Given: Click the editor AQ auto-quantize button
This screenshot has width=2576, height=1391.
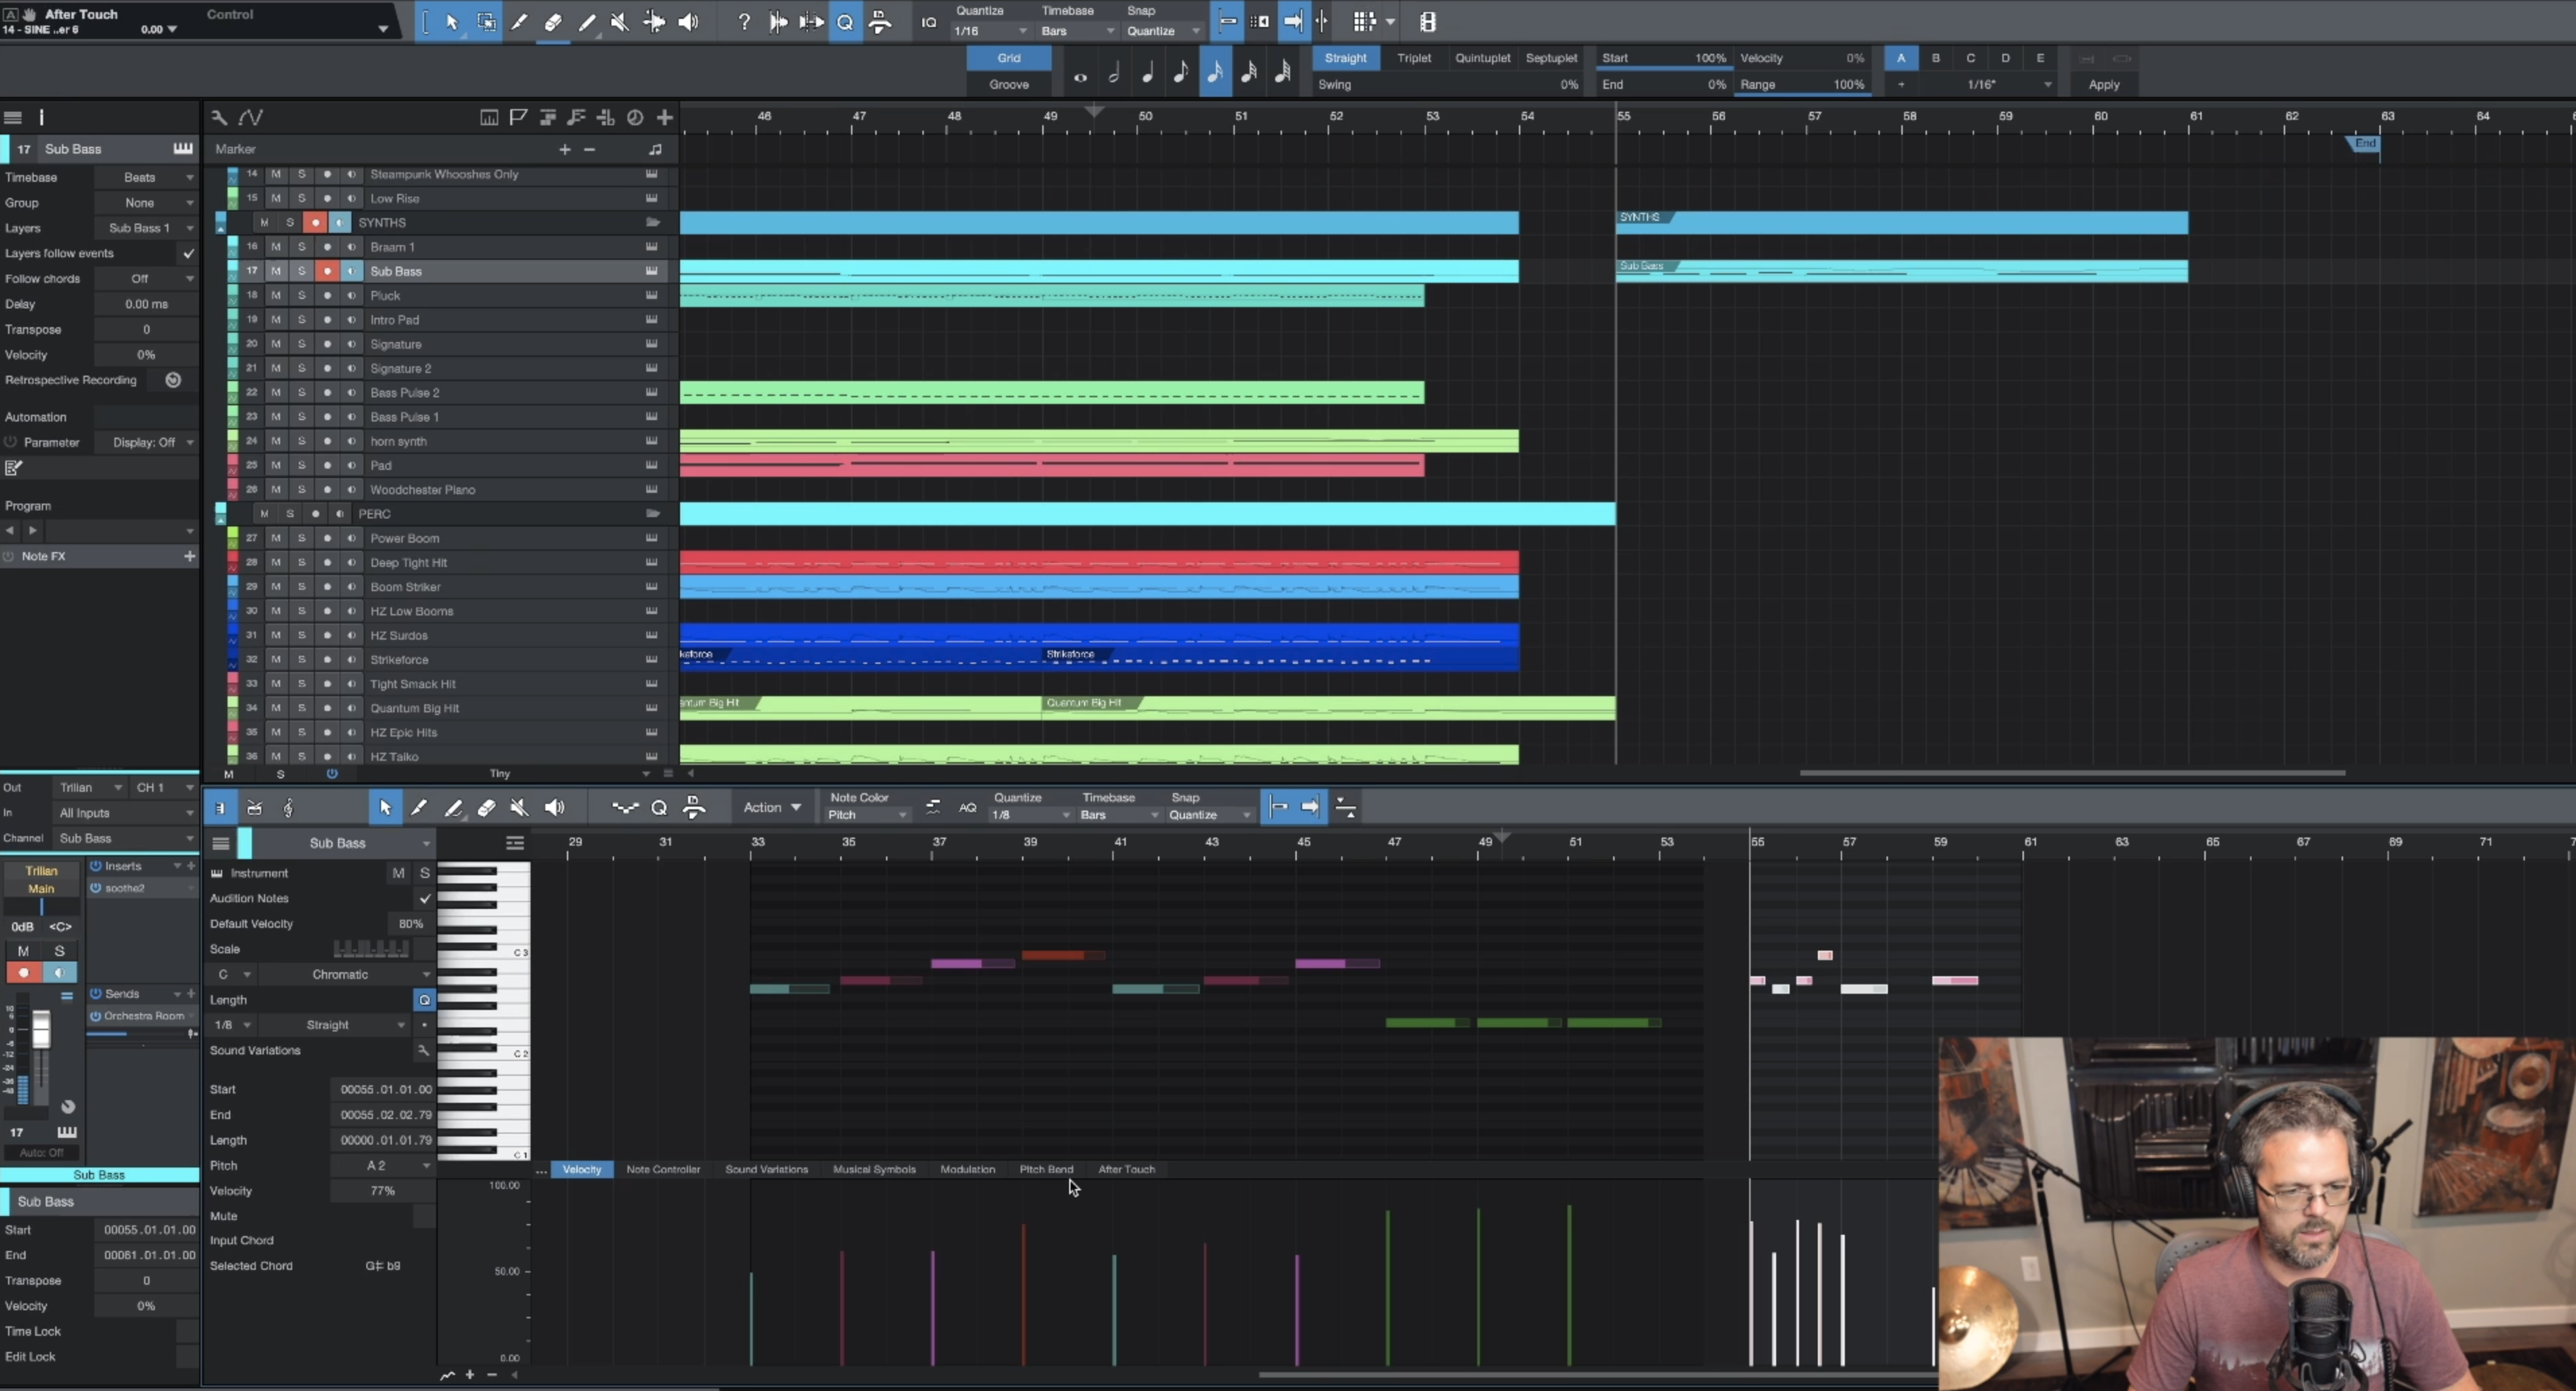Looking at the screenshot, I should point(967,808).
